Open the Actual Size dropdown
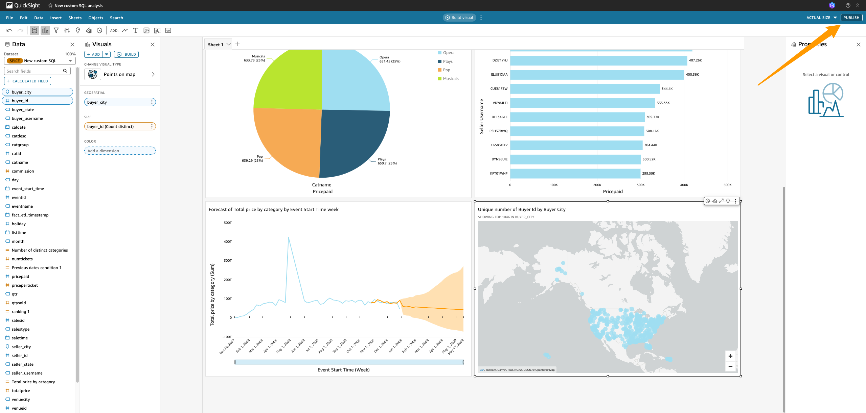The width and height of the screenshot is (866, 413). pyautogui.click(x=821, y=18)
